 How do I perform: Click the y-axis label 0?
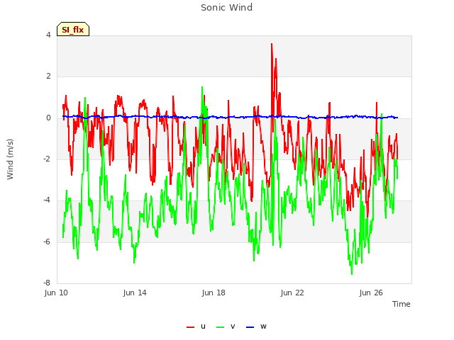pyautogui.click(x=48, y=118)
